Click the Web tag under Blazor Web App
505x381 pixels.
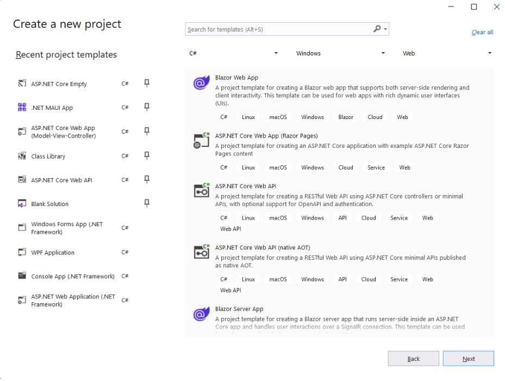[x=402, y=117]
